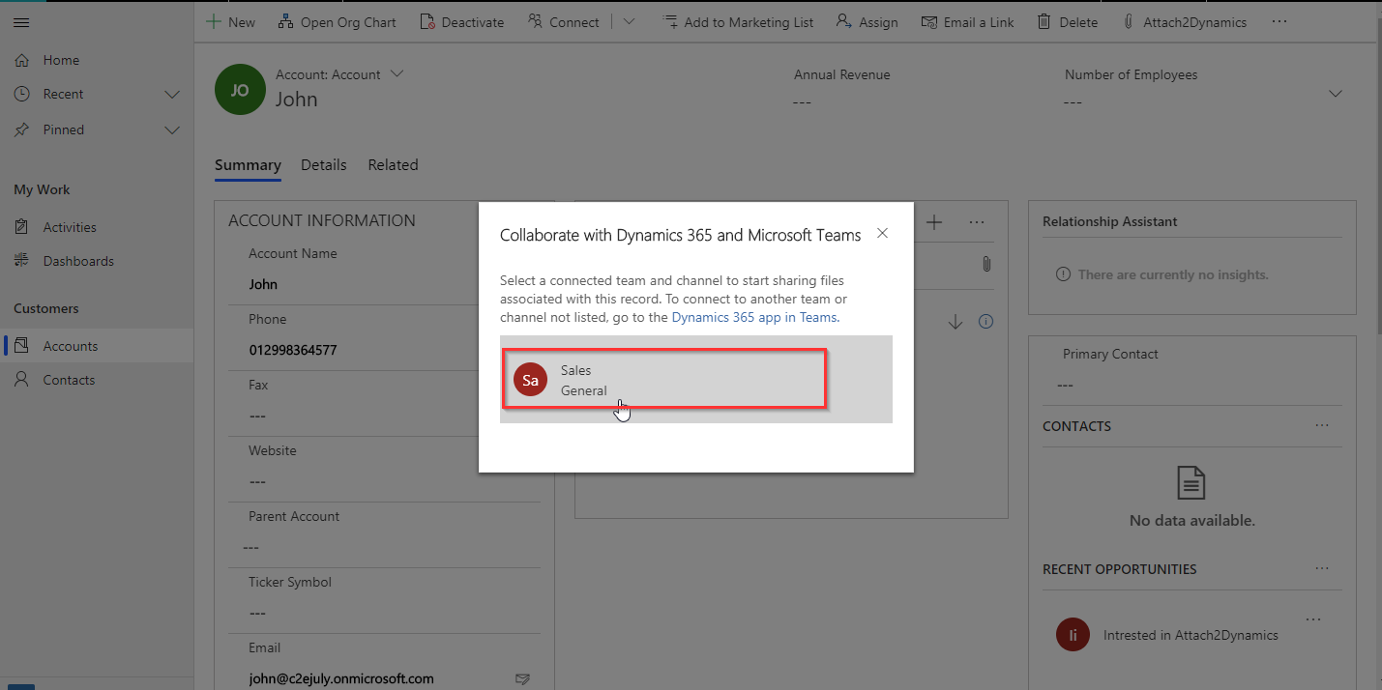Open the CONTACTS section ellipsis menu

(1322, 425)
